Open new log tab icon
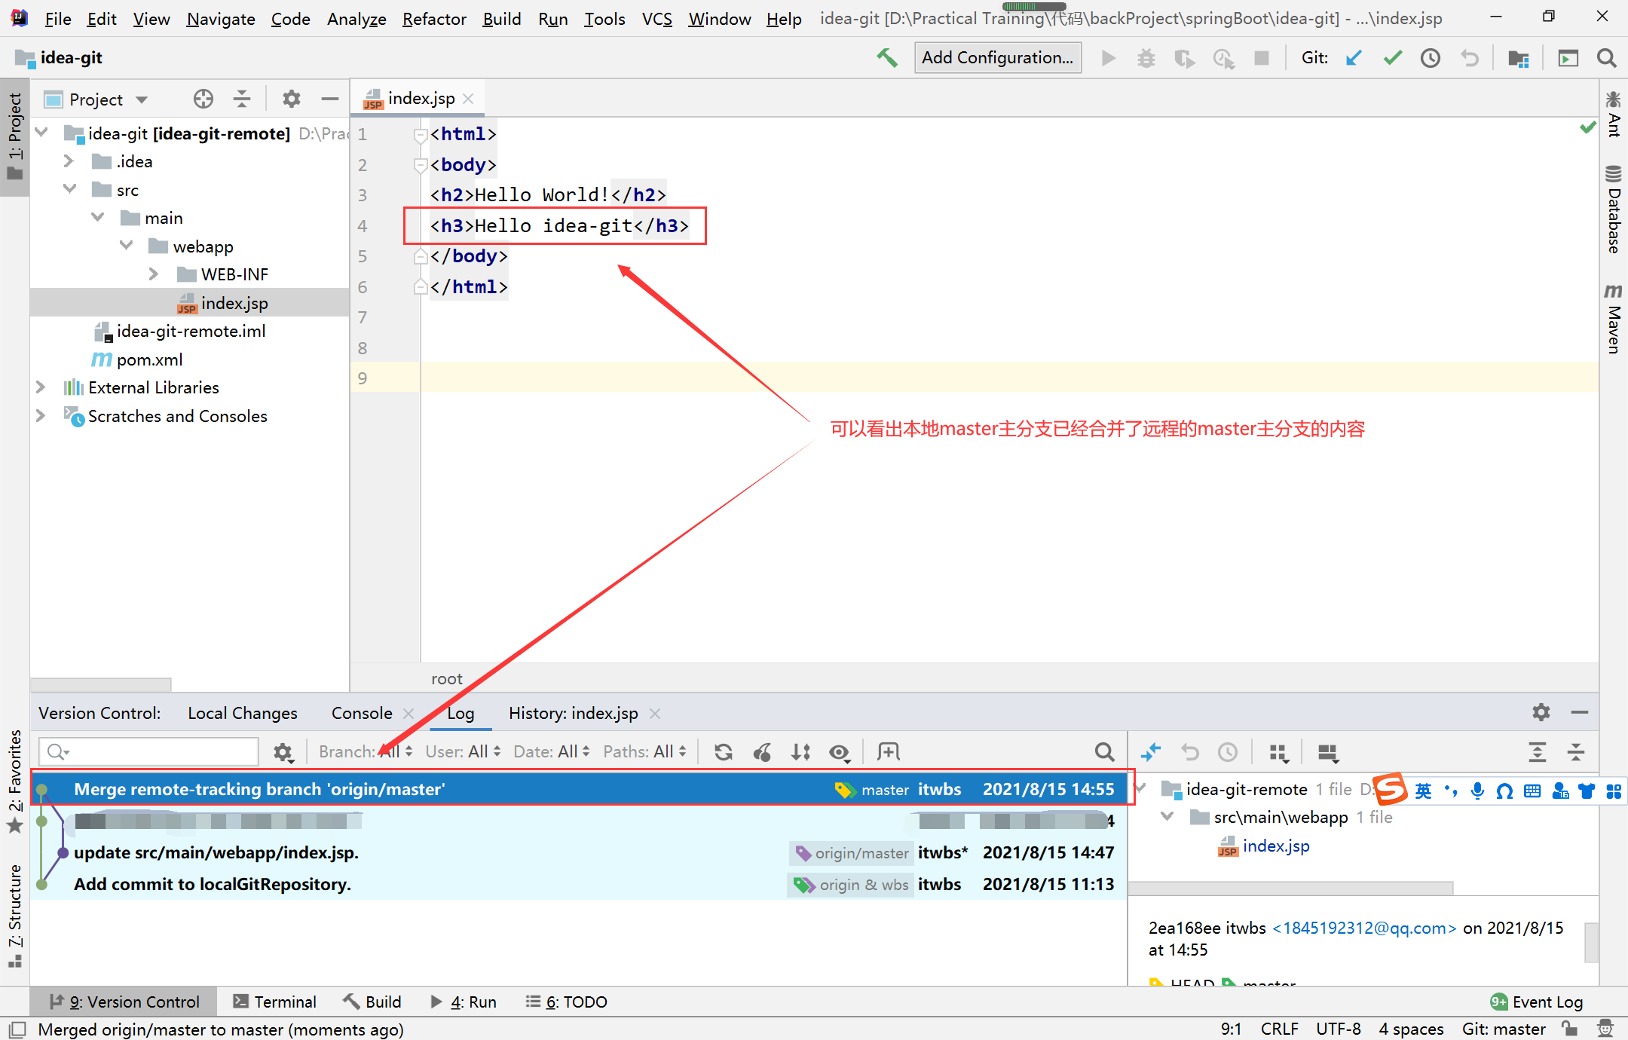 point(889,751)
